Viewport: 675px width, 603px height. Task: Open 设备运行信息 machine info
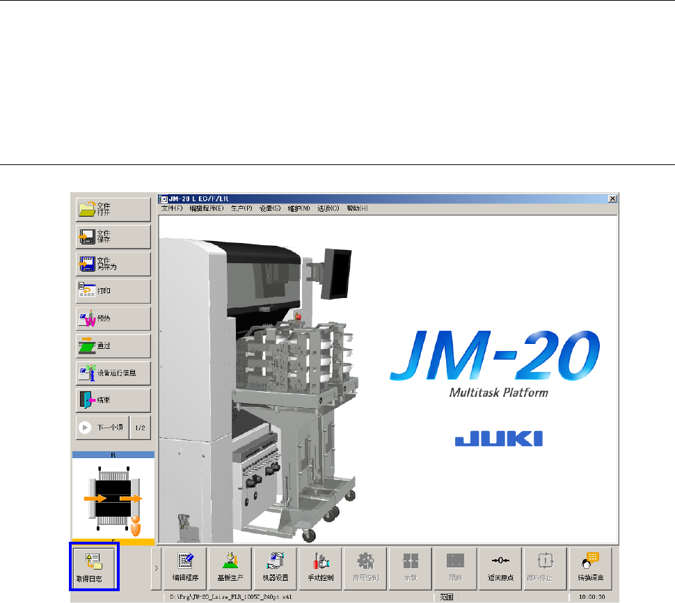[x=113, y=373]
